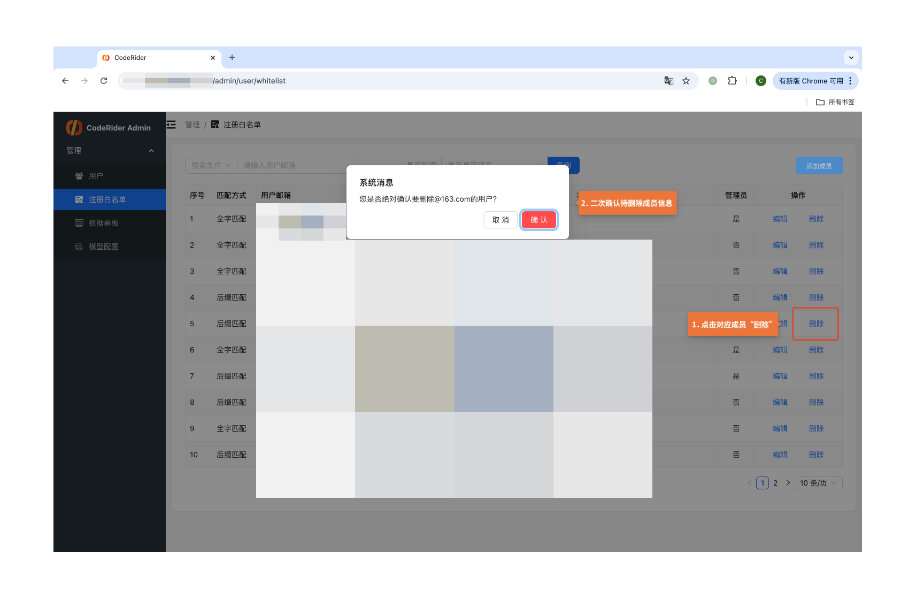Viewport: 916px width, 599px height.
Task: Click 删除 in row 9
Action: (817, 428)
